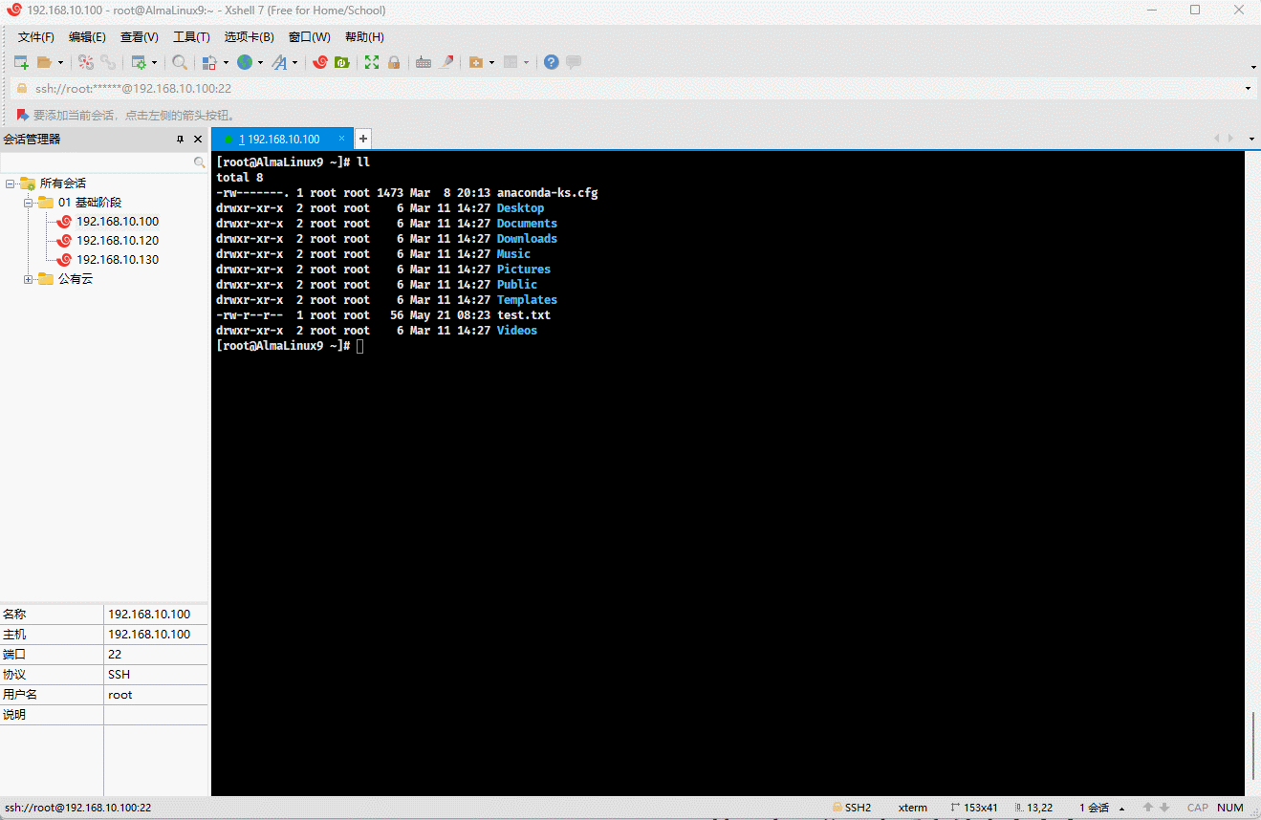Click the plus button to add tab
The width and height of the screenshot is (1261, 820).
point(363,139)
